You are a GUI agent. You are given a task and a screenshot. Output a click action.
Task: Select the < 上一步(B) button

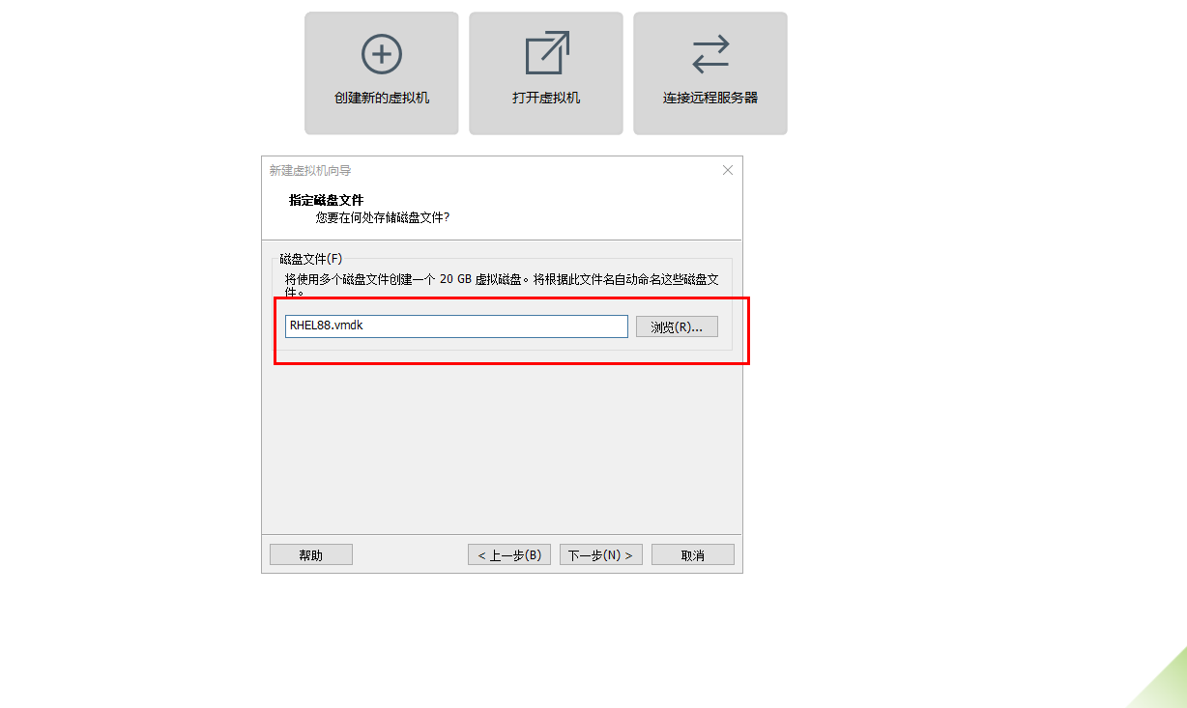pyautogui.click(x=508, y=553)
